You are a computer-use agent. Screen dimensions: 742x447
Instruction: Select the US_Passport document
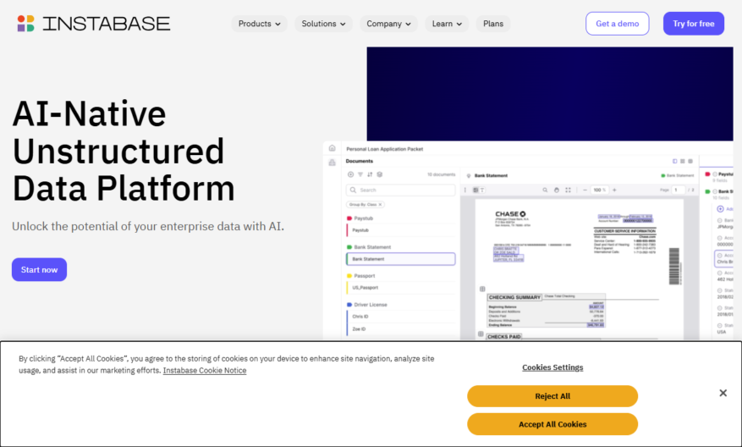coord(401,288)
